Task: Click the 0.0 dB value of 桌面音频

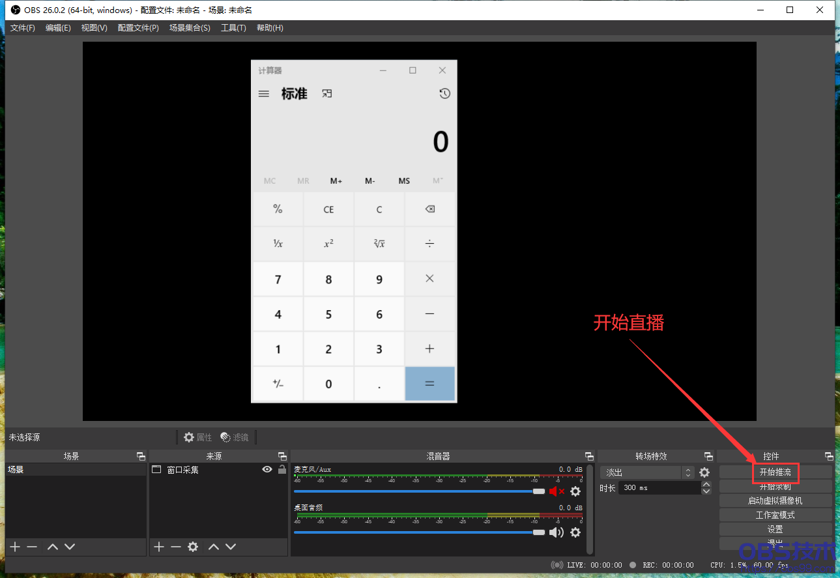Action: tap(570, 508)
